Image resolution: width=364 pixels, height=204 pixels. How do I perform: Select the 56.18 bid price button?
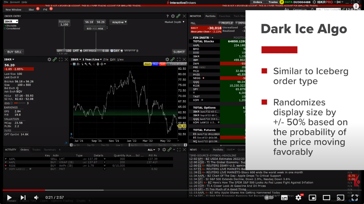pos(89,22)
